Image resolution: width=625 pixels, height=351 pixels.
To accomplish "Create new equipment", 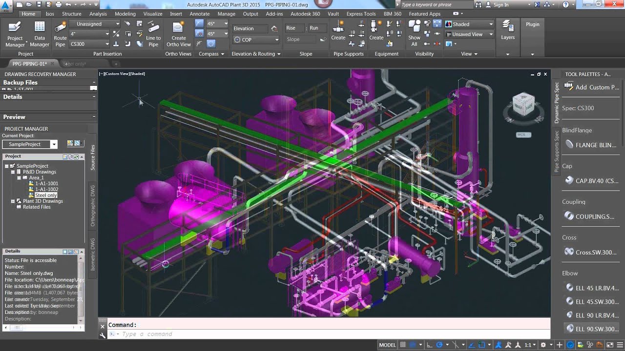I will coord(376,30).
